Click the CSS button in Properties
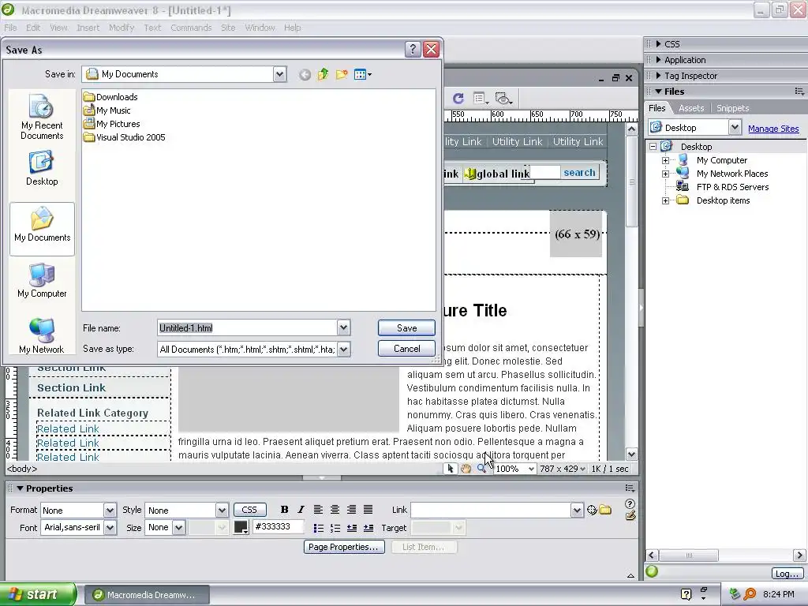Viewport: 808px width, 606px height. click(249, 510)
